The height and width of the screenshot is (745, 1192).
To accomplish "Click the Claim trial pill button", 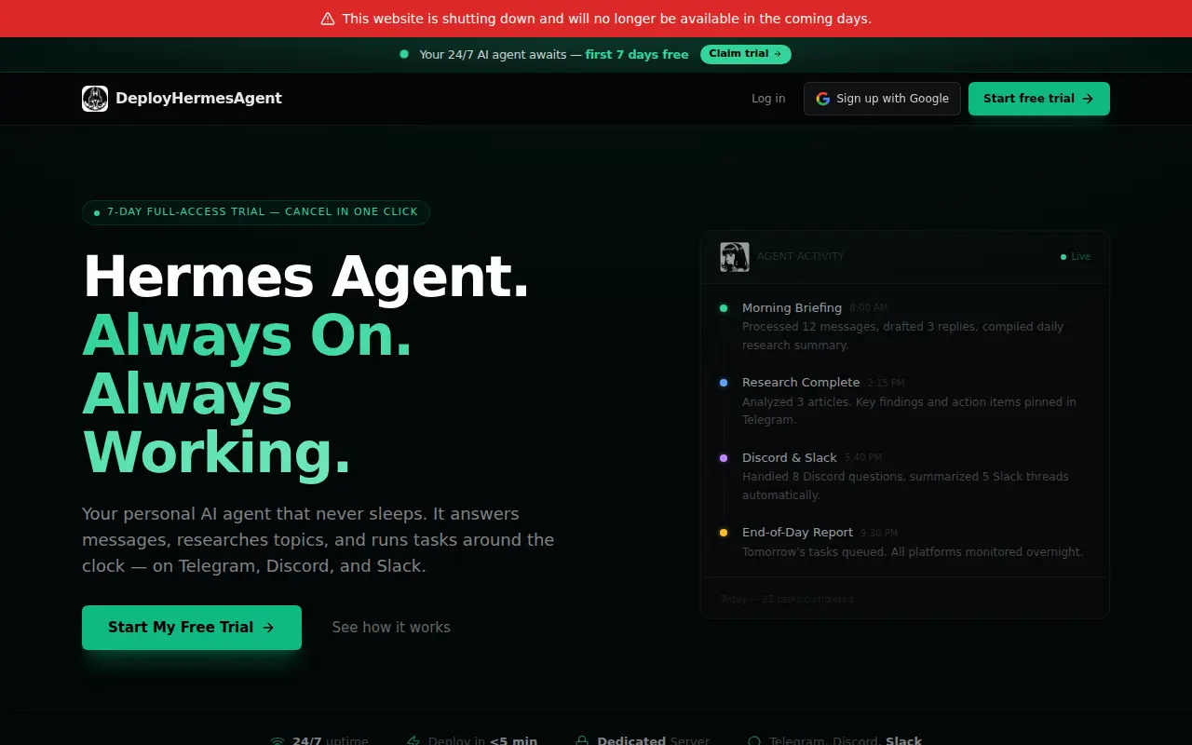I will 746,54.
